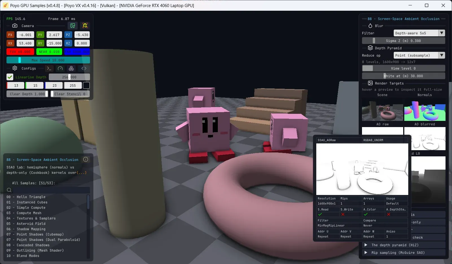Click the RX value 53.400 field
The image size is (452, 264).
tap(25, 43)
